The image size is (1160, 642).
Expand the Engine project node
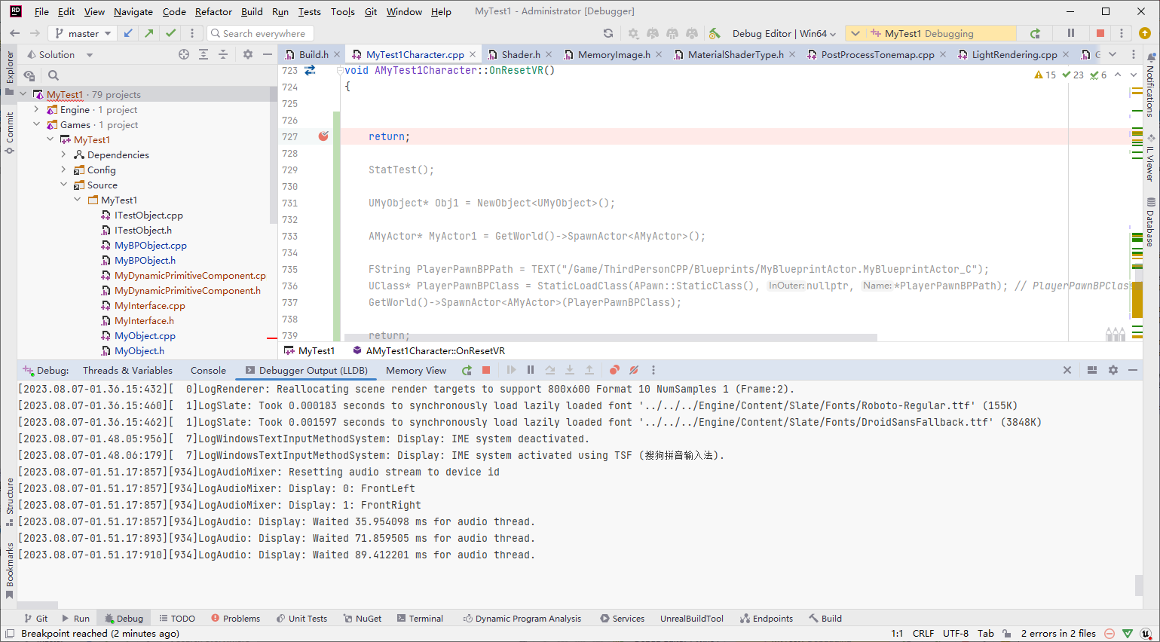(36, 109)
